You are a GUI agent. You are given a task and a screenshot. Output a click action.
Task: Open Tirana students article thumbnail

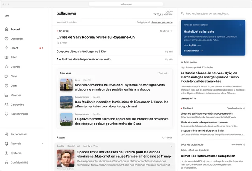pos(67,102)
